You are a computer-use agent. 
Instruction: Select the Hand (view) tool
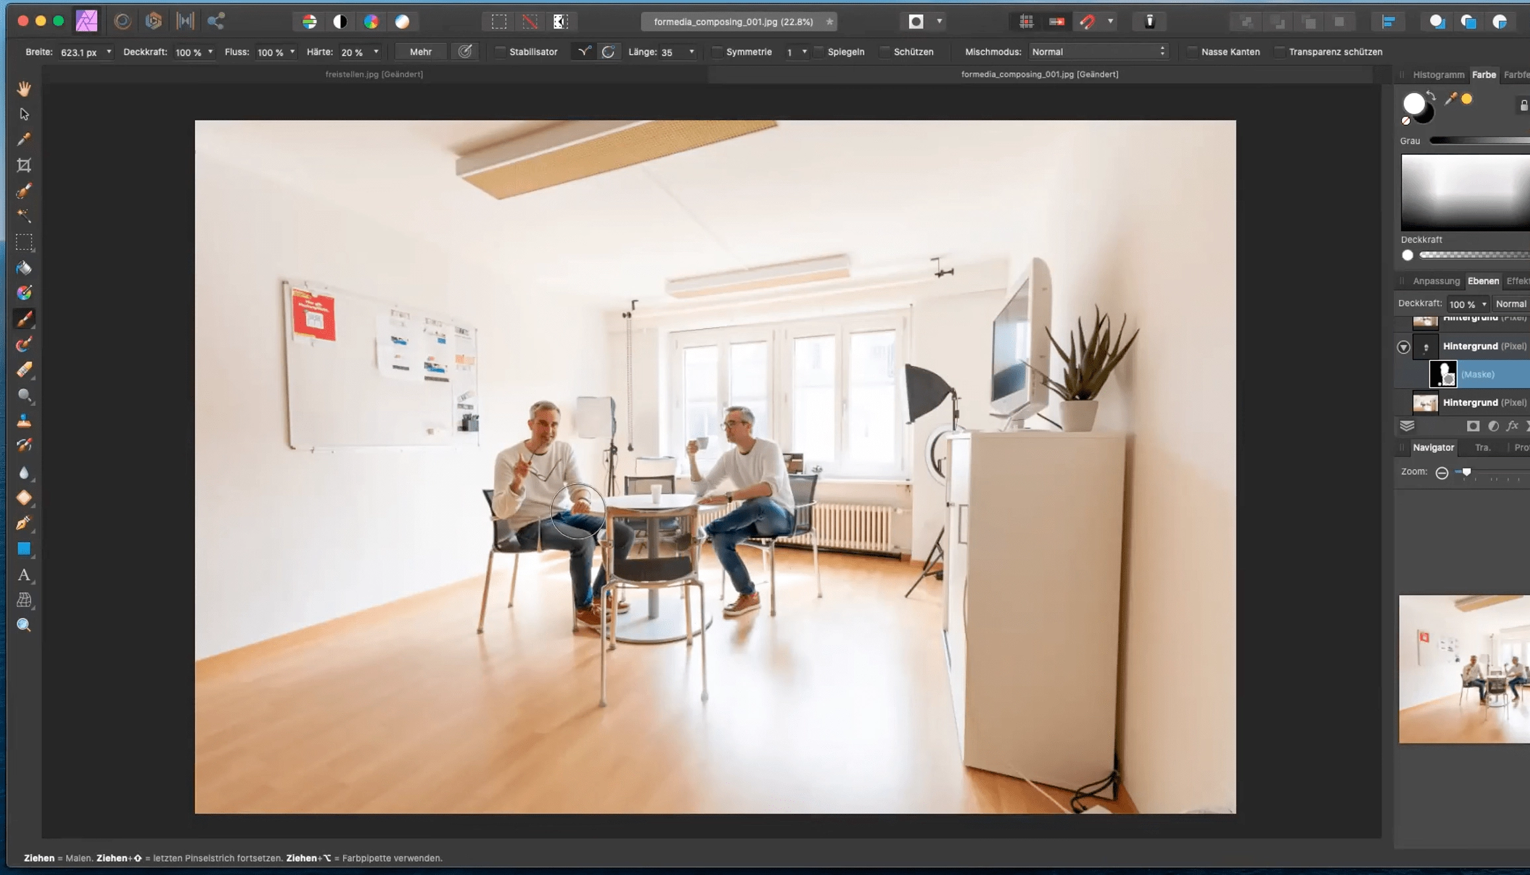tap(24, 89)
